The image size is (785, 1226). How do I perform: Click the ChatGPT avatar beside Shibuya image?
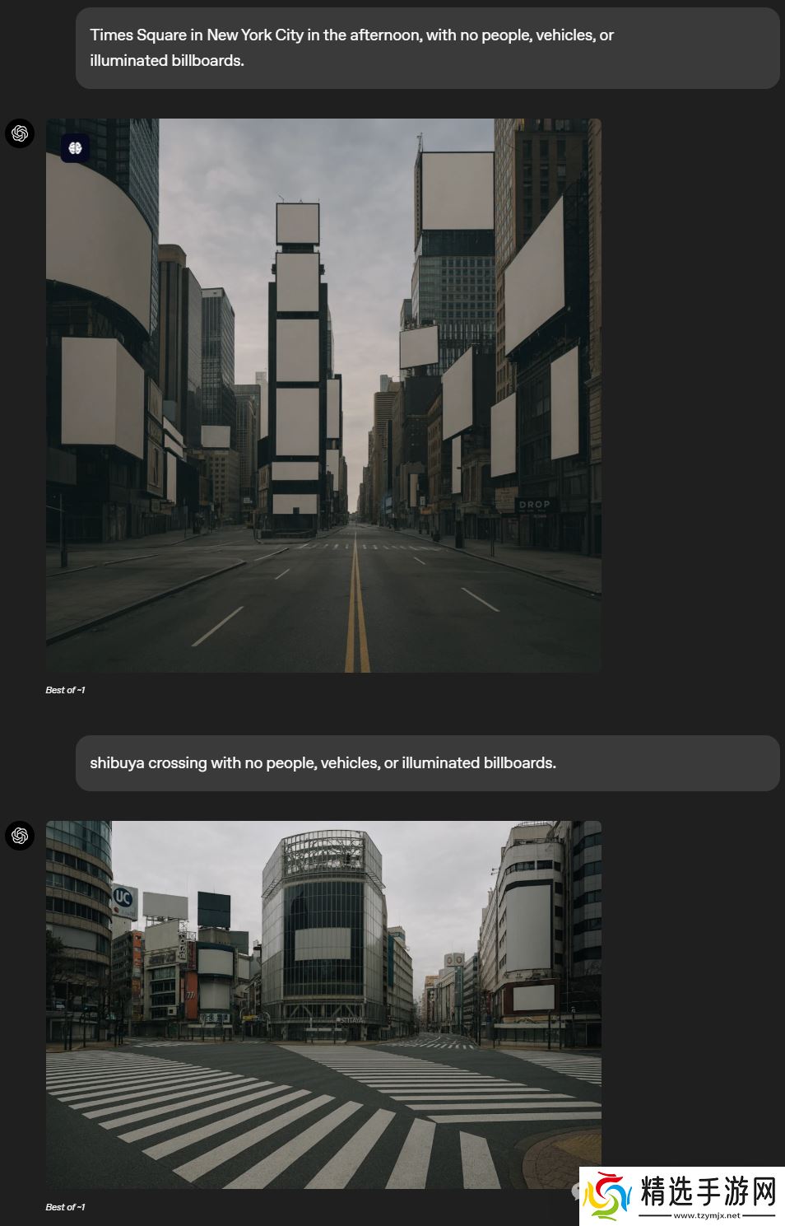(x=20, y=836)
